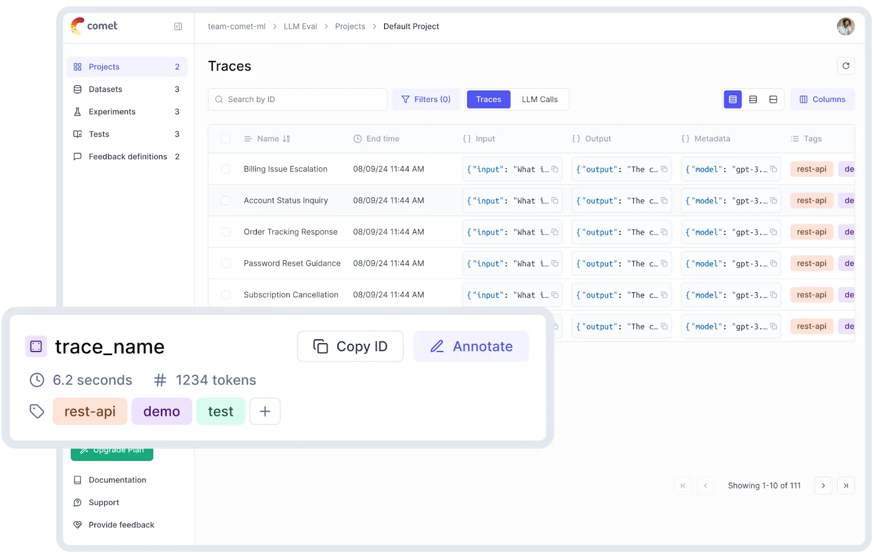Switch to the compact row height view
878x557 pixels.
(x=733, y=99)
